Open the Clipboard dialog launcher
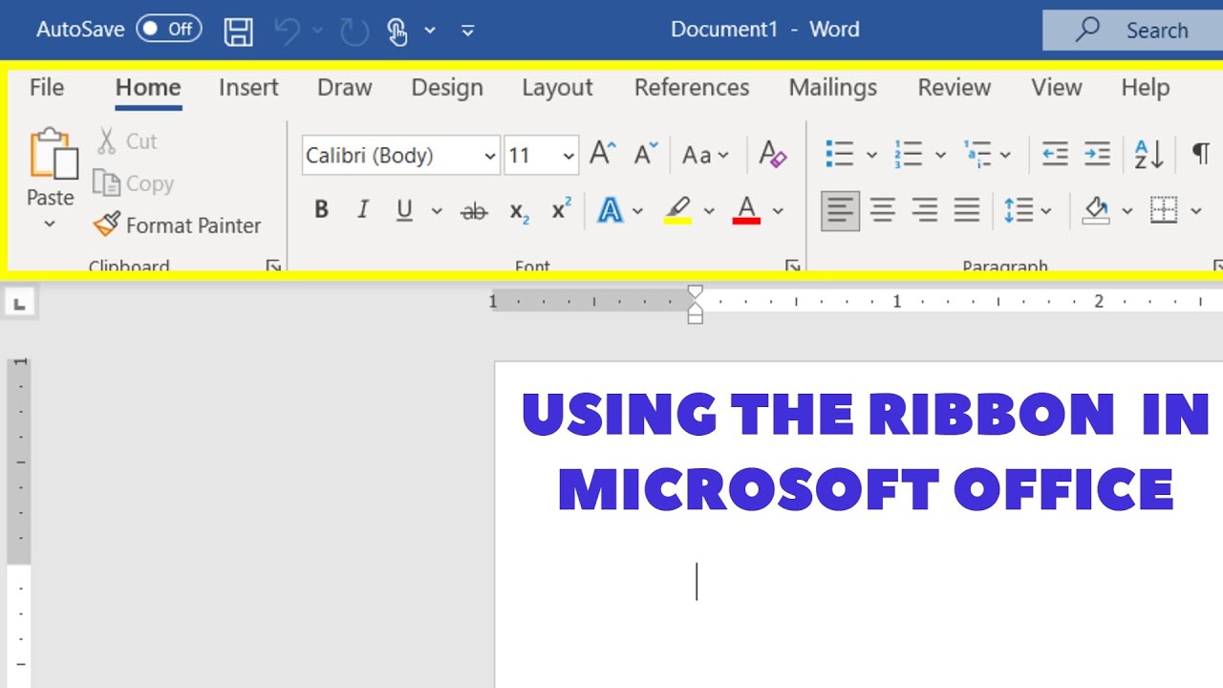 (274, 267)
